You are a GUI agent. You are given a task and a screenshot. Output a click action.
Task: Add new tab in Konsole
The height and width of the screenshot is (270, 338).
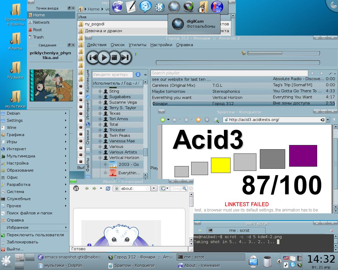pos(200,230)
